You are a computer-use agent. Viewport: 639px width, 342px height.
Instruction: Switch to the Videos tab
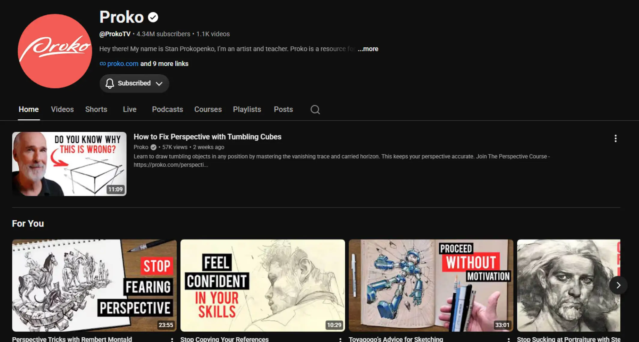(62, 109)
